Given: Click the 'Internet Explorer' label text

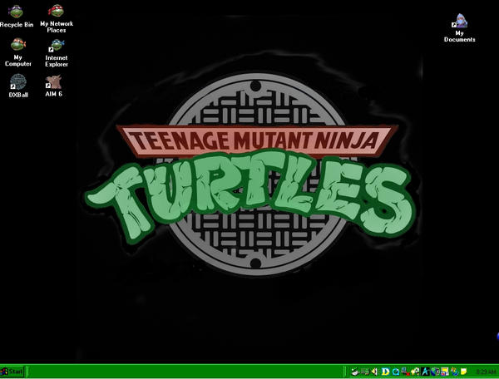Looking at the screenshot, I should tap(57, 61).
